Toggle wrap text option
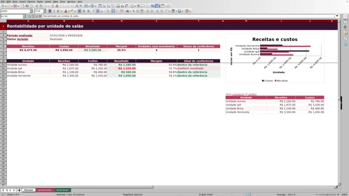Image resolution: width=349 pixels, height=196 pixels. point(108,11)
